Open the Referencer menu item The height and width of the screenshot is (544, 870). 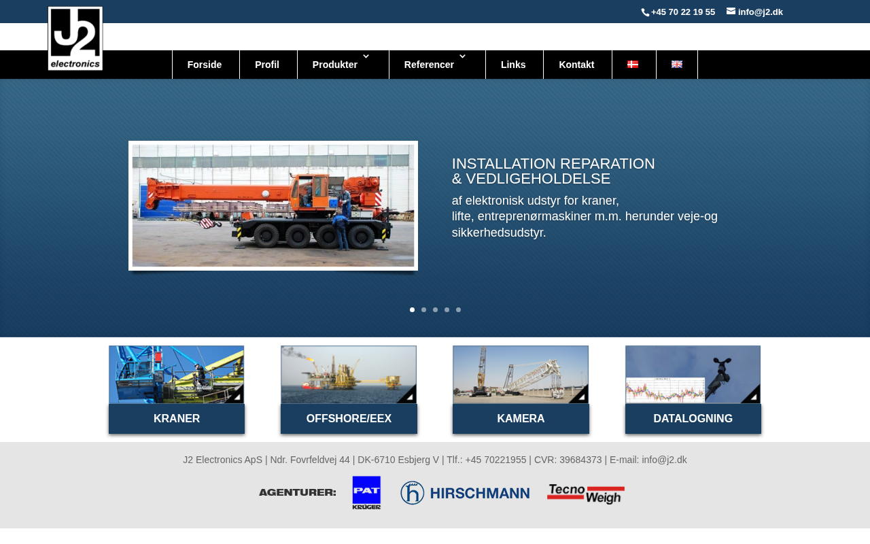tap(429, 65)
